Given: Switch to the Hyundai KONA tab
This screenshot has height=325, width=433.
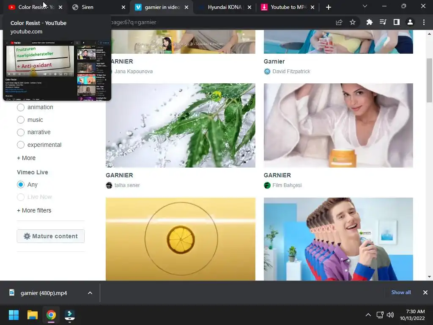Looking at the screenshot, I should tap(224, 7).
